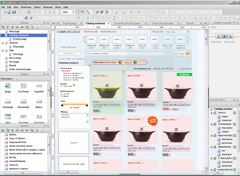Image resolution: width=240 pixels, height=176 pixels.
Task: Toggle visibility square for обрамление panel
Action: pos(235,147)
